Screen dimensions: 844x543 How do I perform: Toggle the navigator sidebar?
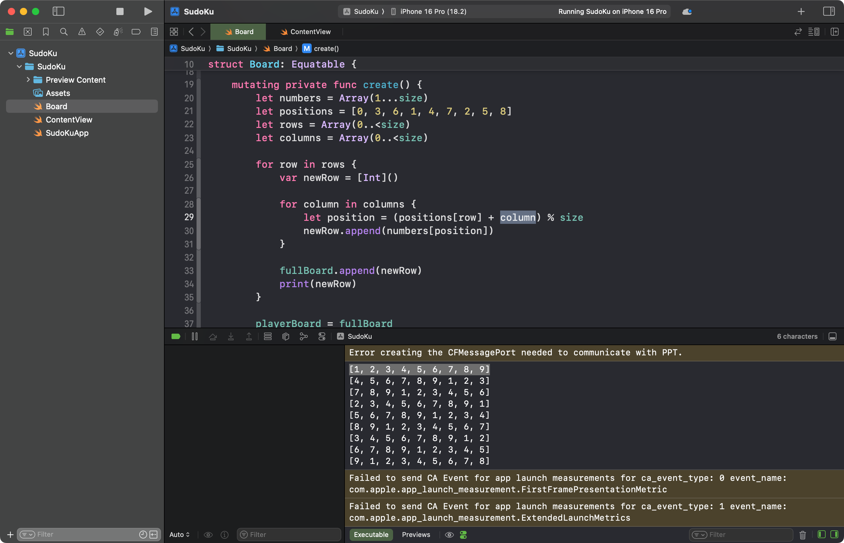(x=58, y=12)
